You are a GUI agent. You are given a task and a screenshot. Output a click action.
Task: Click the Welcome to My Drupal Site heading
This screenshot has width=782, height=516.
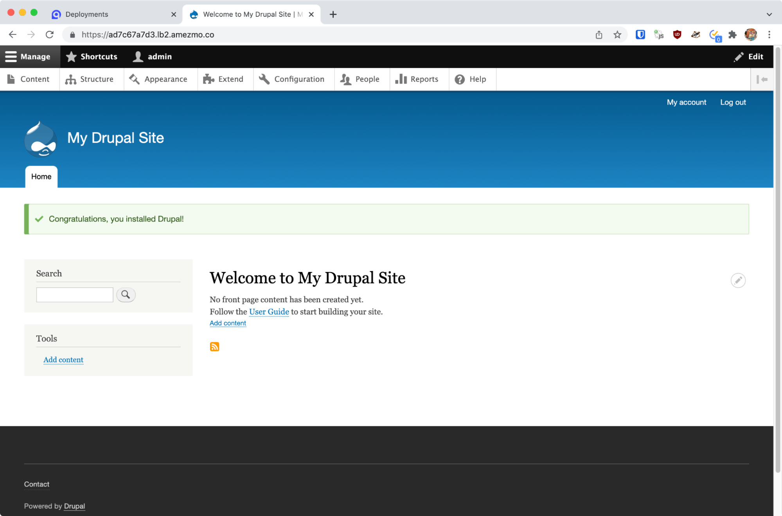(x=307, y=278)
